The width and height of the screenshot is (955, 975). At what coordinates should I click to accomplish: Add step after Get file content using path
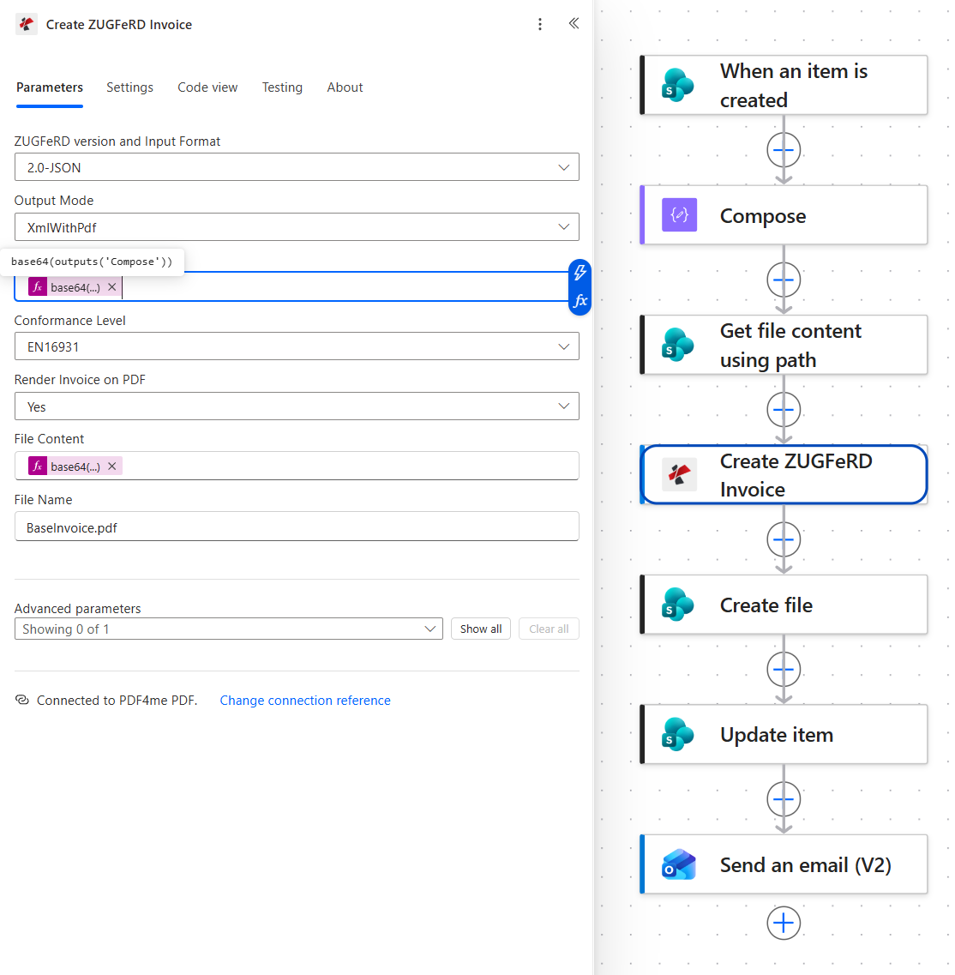tap(784, 410)
